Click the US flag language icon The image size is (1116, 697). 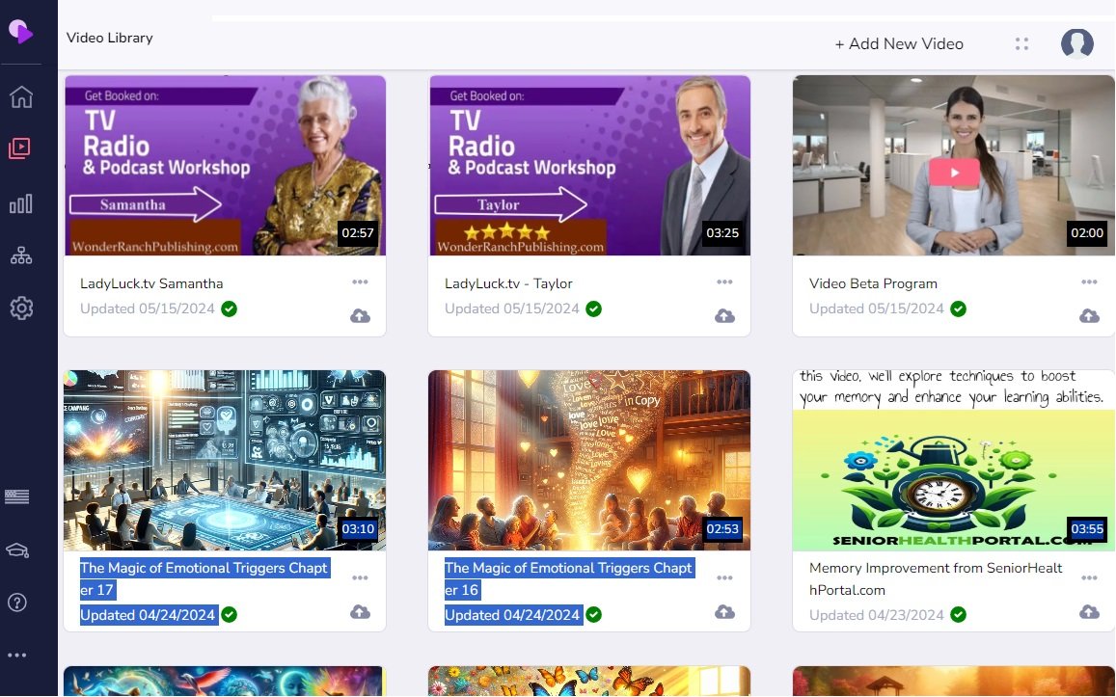[17, 496]
